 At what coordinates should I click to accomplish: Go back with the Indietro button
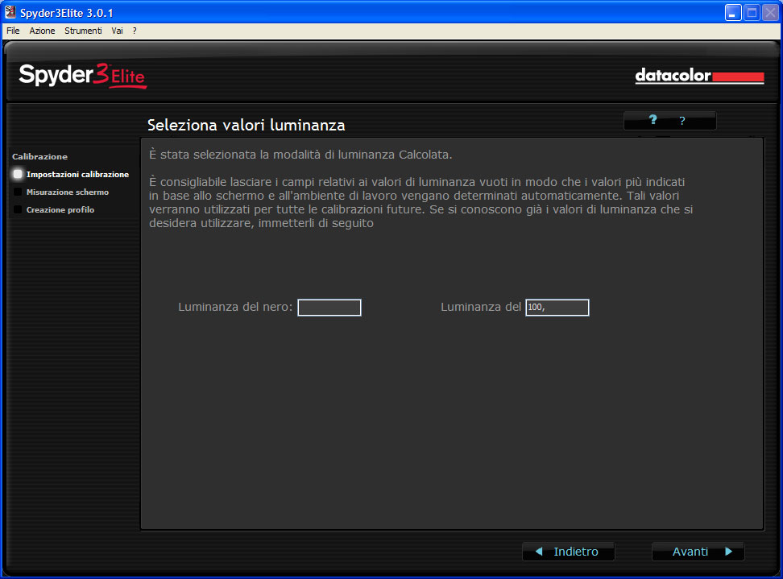[x=568, y=552]
